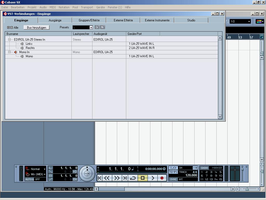This screenshot has width=266, height=200.
Task: Stop playback with the yellow stop button
Action: point(143,178)
